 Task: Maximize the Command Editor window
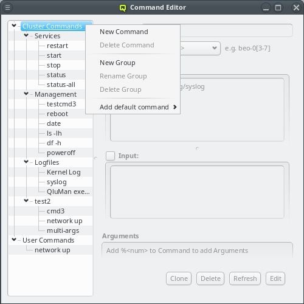[278, 8]
